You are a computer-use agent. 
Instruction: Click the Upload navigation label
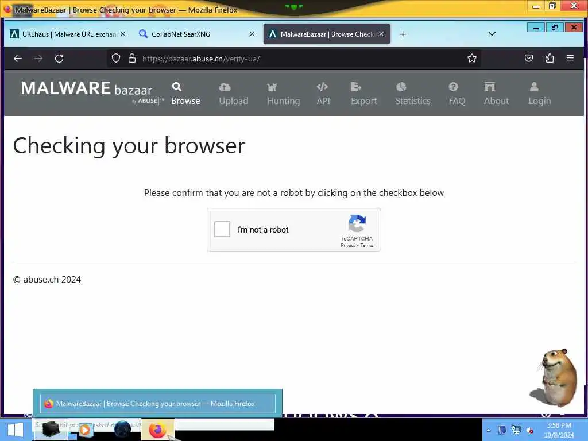[x=234, y=101]
